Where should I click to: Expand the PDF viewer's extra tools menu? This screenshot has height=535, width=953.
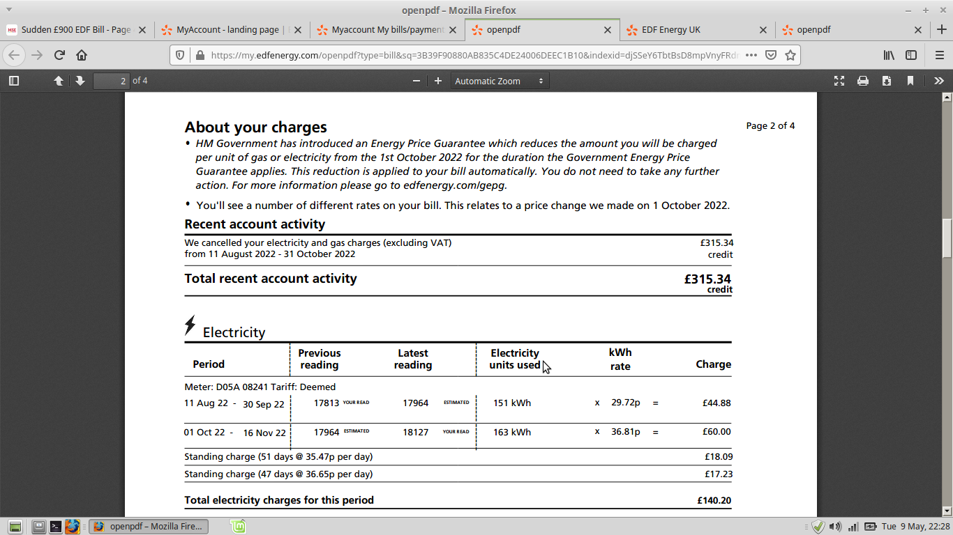(938, 80)
